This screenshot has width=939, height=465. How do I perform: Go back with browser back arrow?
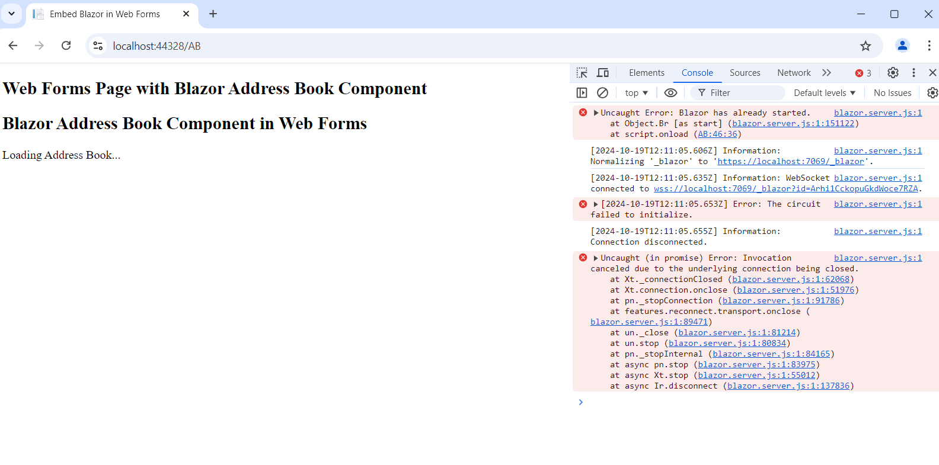click(x=13, y=46)
